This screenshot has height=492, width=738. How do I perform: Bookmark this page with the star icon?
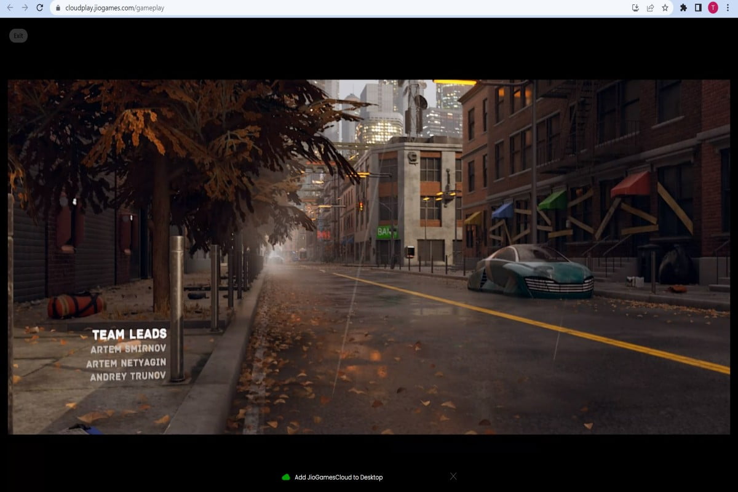665,8
